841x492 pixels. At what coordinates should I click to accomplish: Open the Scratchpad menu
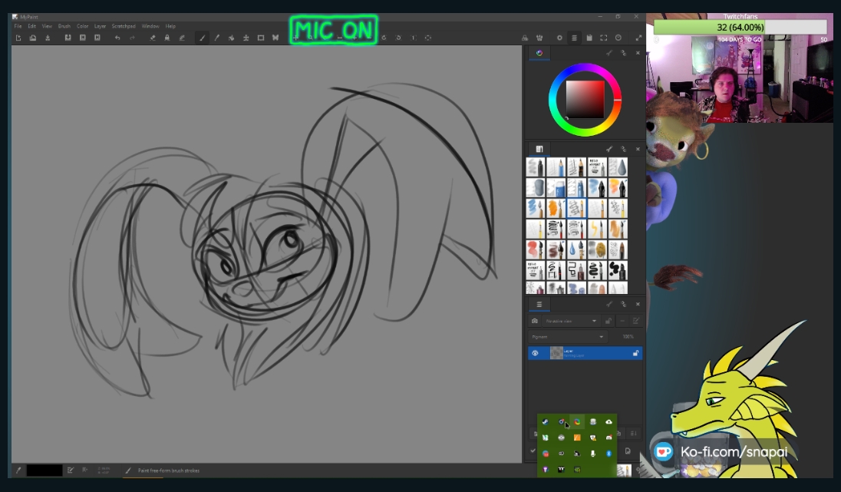coord(123,26)
